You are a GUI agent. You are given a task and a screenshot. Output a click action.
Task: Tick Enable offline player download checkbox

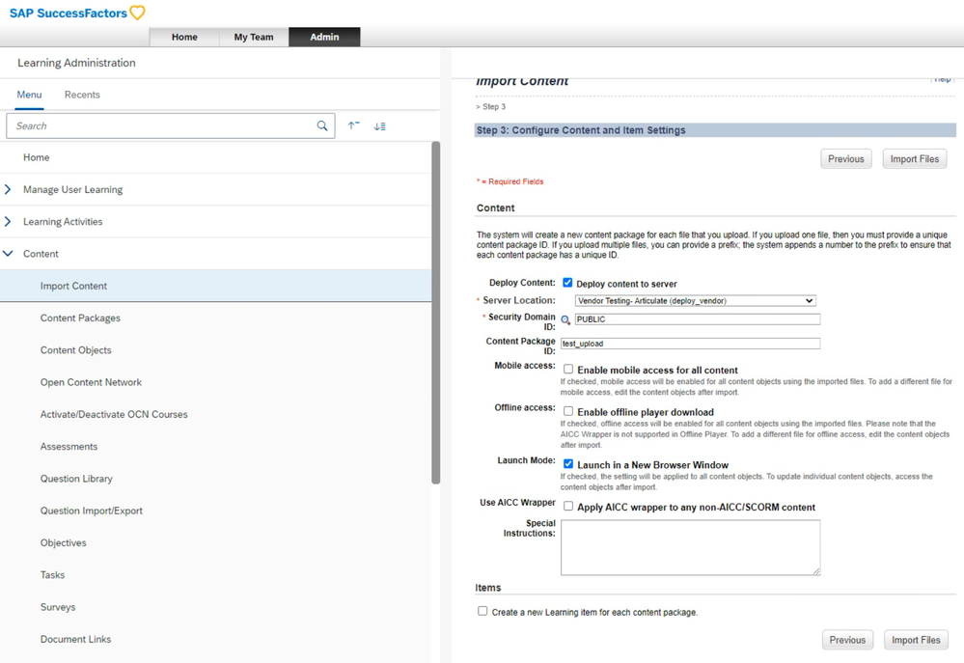point(568,411)
